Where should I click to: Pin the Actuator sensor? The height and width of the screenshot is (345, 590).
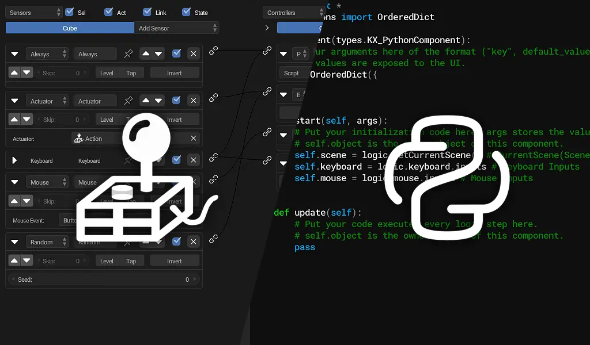128,100
